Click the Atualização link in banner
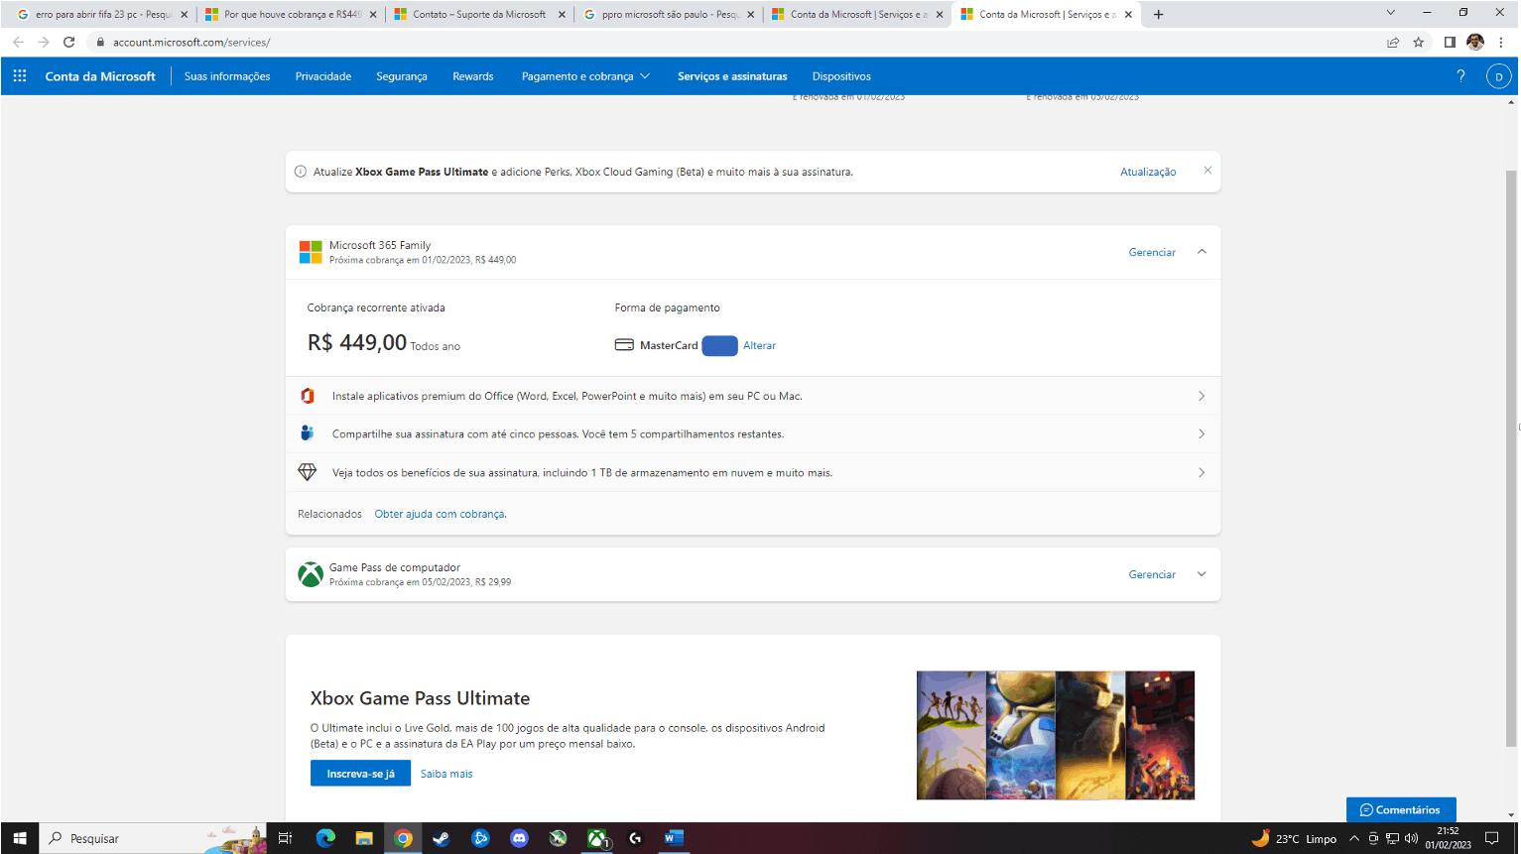This screenshot has height=854, width=1521. click(x=1148, y=172)
